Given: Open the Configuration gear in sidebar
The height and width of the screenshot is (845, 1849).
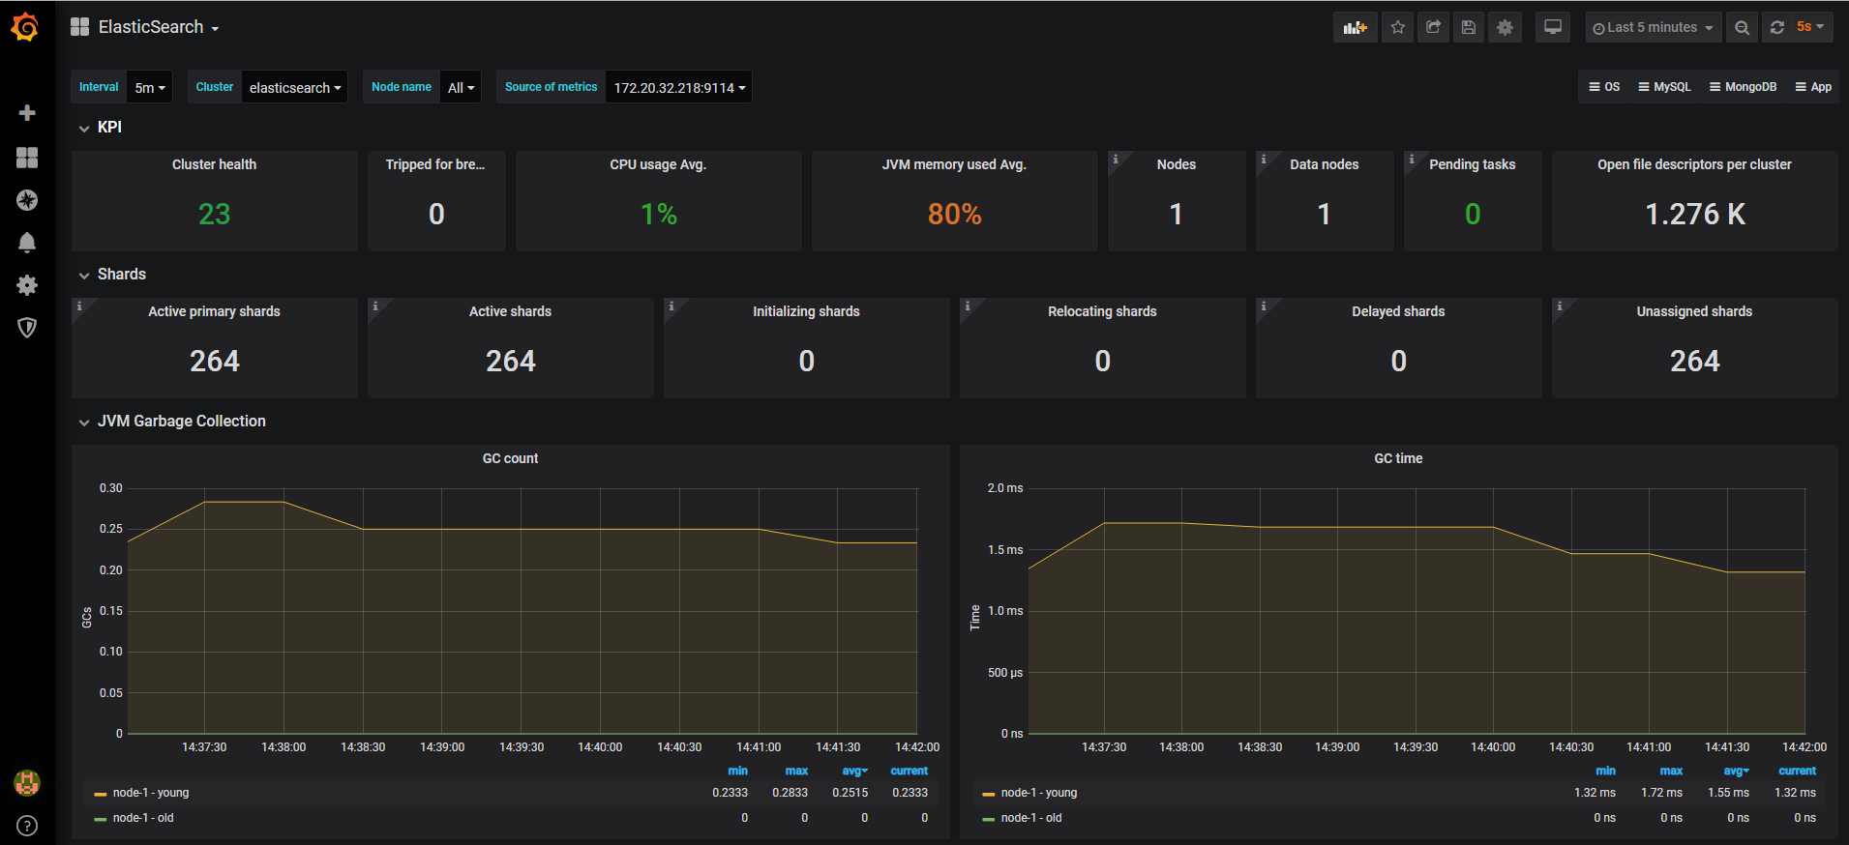Looking at the screenshot, I should [x=27, y=285].
